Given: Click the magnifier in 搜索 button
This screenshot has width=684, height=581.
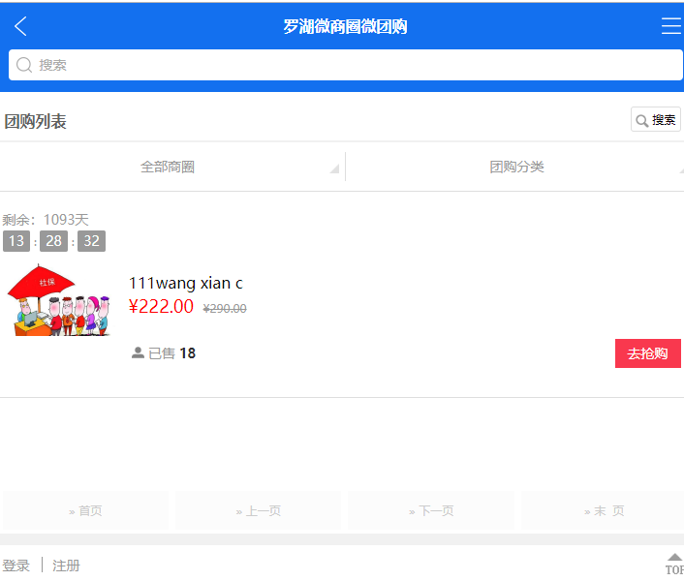Looking at the screenshot, I should coord(641,120).
